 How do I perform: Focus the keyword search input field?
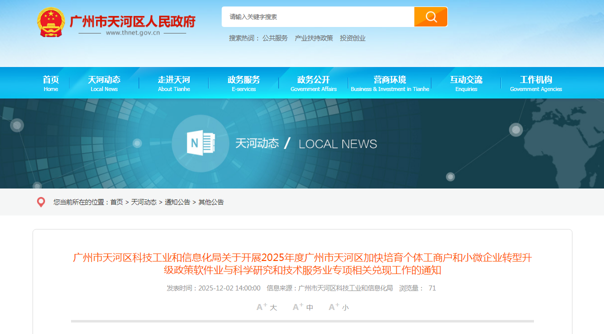318,17
